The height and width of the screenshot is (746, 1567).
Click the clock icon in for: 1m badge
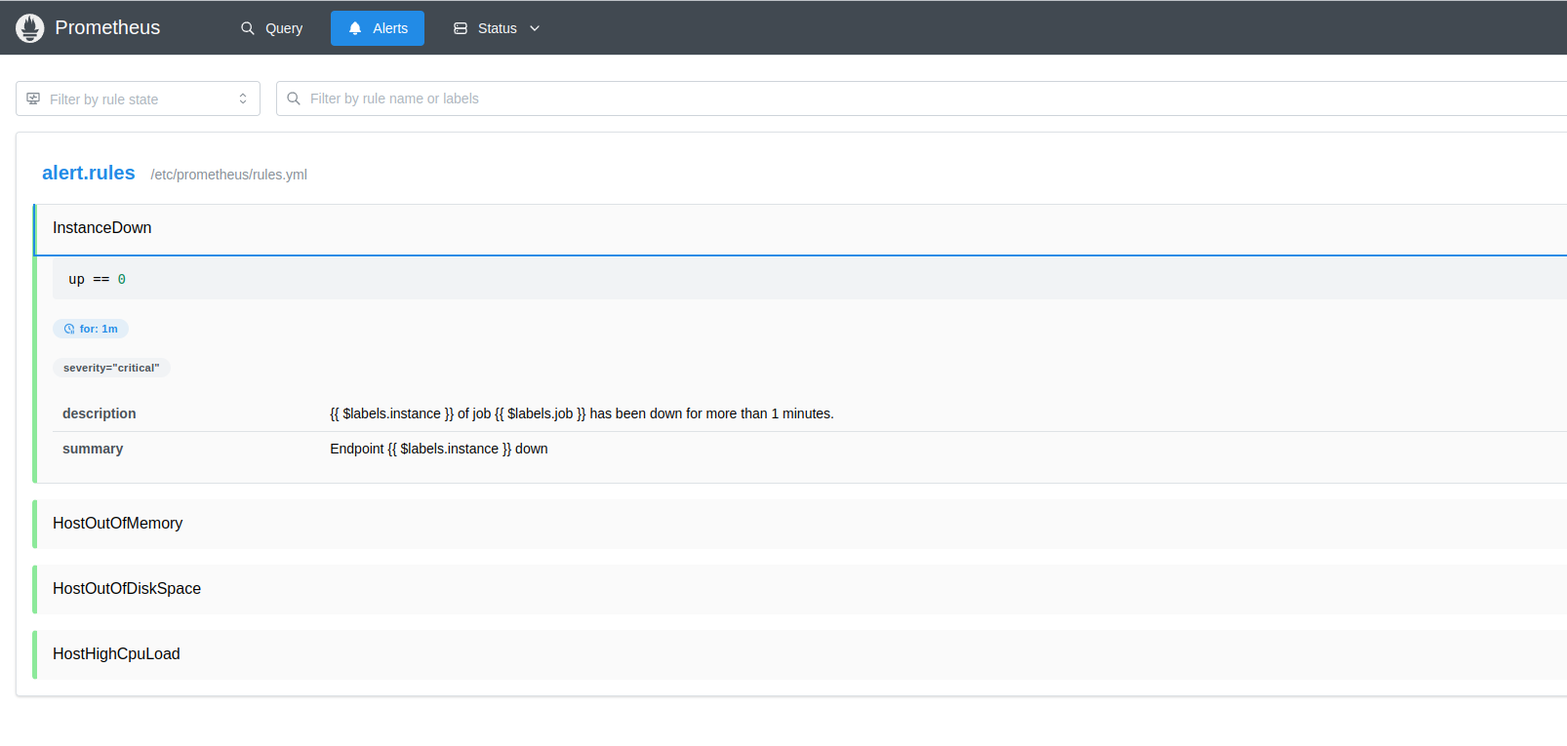(69, 329)
